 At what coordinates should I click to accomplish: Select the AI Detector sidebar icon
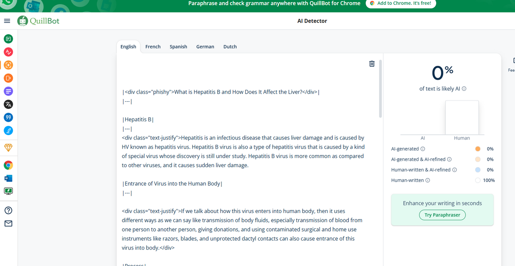tap(8, 65)
